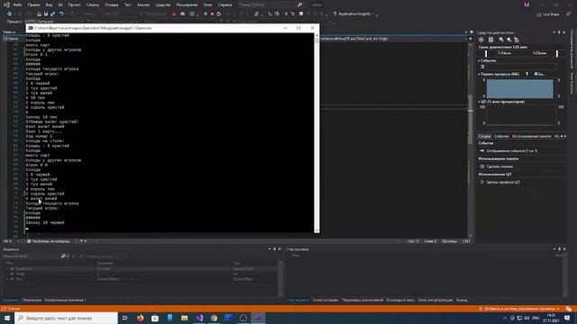Open the Application Insights dropdown

[354, 14]
